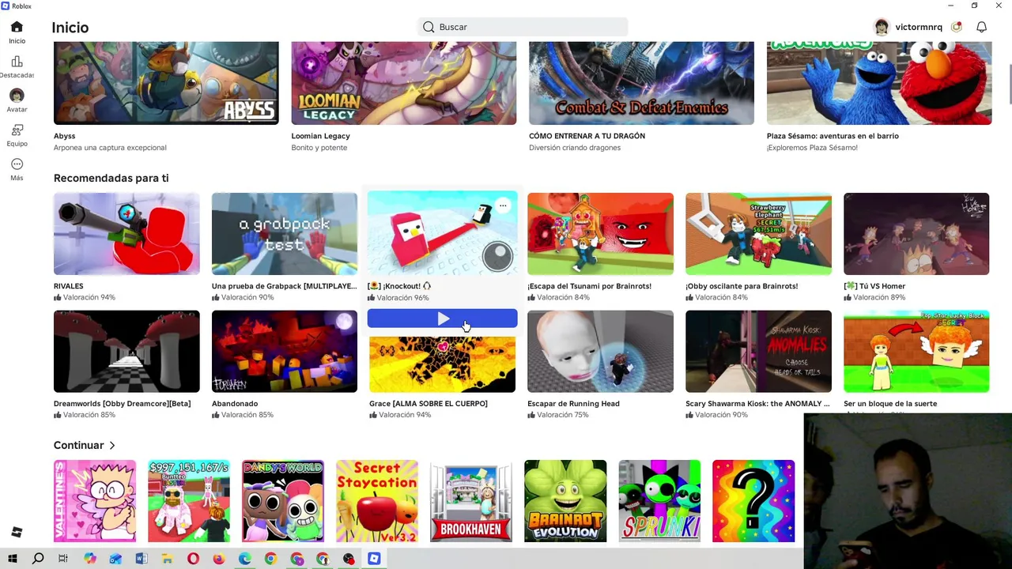Open Microsoft Edge from taskbar
The height and width of the screenshot is (569, 1012).
click(245, 559)
